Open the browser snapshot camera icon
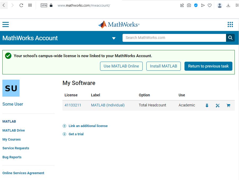Screen dimensions: 239x180 [x=189, y=5]
